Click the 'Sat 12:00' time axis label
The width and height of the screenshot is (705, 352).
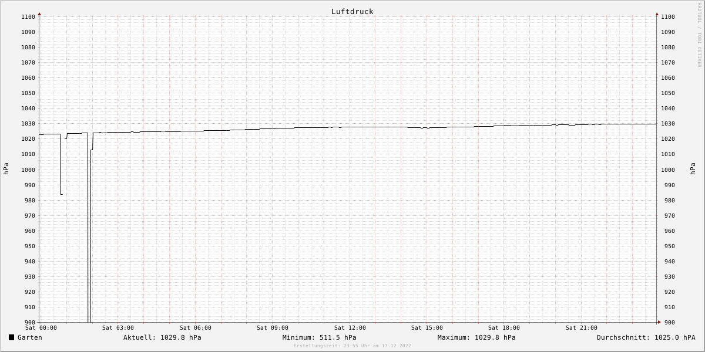pyautogui.click(x=350, y=328)
